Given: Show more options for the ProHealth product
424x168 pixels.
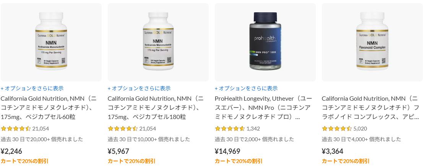Looking at the screenshot, I should click(x=246, y=88).
